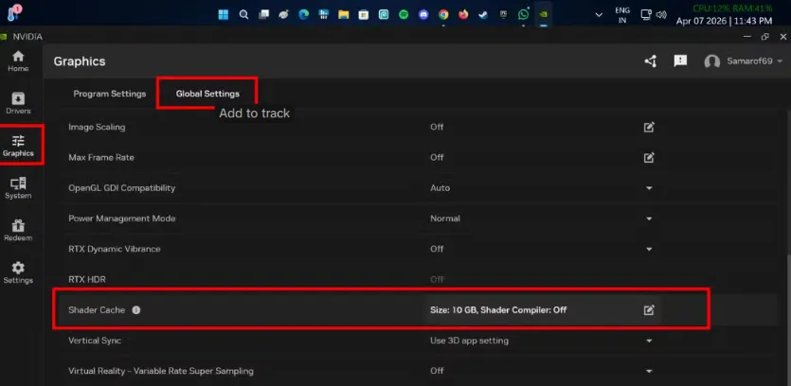
Task: Click the 'Normal' power mode value
Action: (445, 219)
